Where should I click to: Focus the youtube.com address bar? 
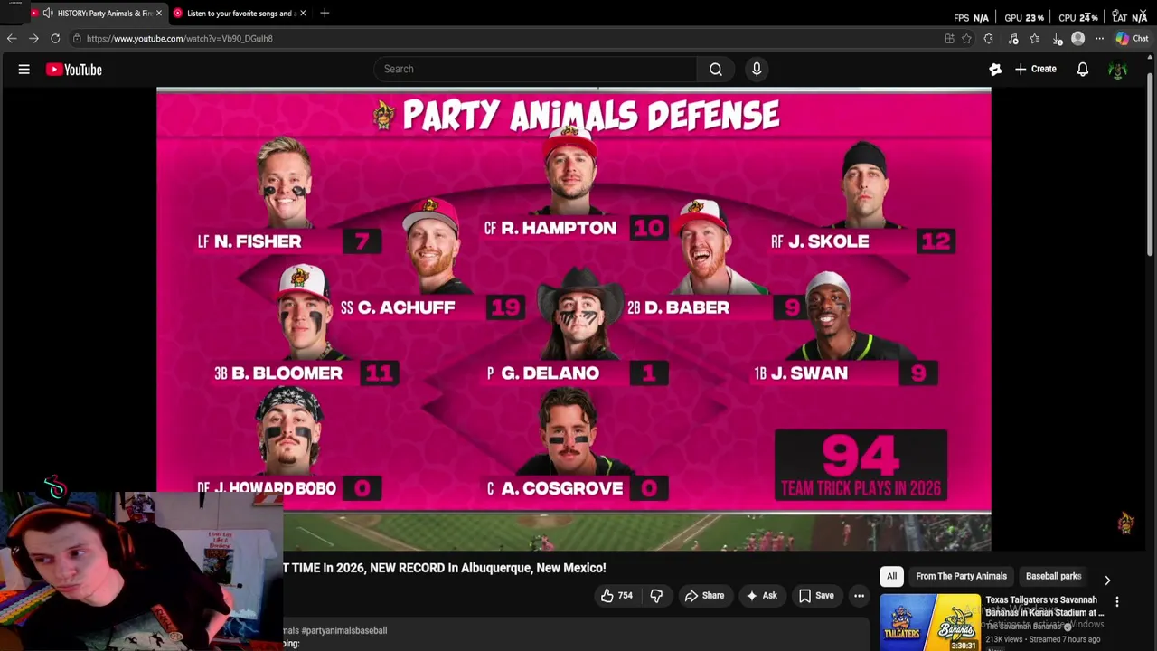point(506,39)
